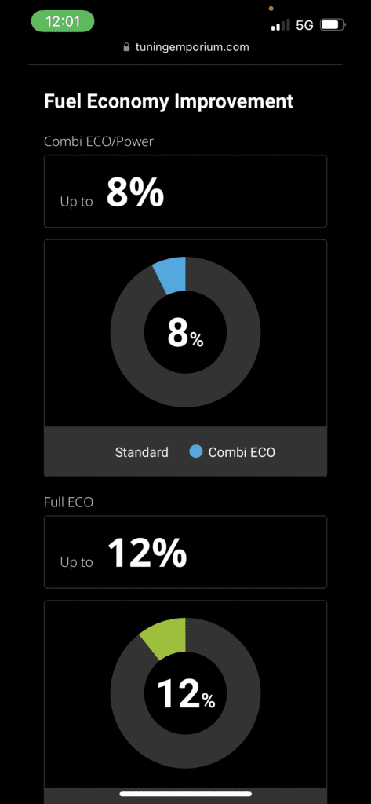371x804 pixels.
Task: Click the blue segment of 8% donut chart
Action: pyautogui.click(x=173, y=276)
